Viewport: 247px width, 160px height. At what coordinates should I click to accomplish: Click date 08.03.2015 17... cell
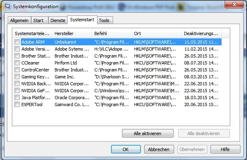click(x=201, y=77)
